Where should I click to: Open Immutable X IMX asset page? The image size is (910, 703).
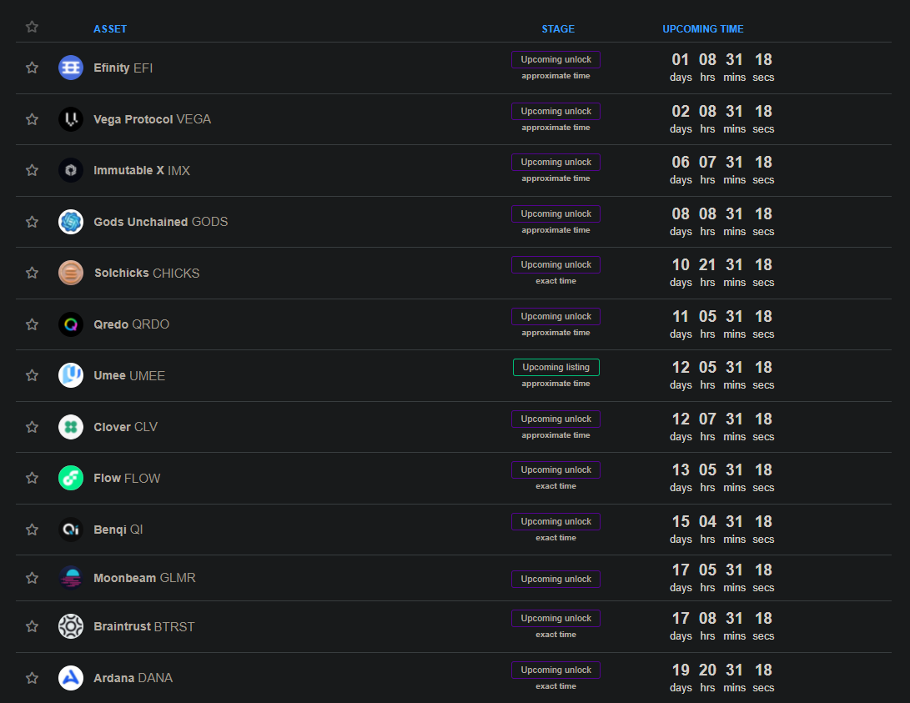(142, 170)
